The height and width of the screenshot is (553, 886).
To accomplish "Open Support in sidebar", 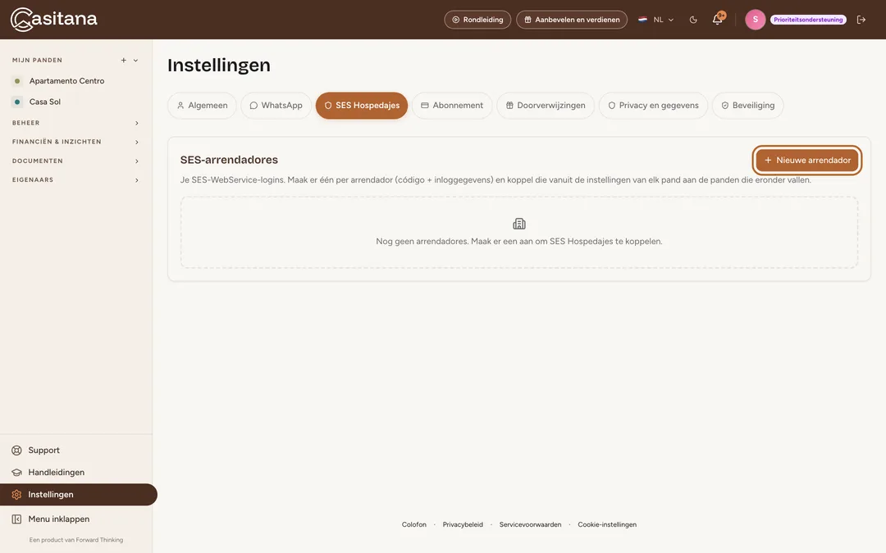I will 75,451.
